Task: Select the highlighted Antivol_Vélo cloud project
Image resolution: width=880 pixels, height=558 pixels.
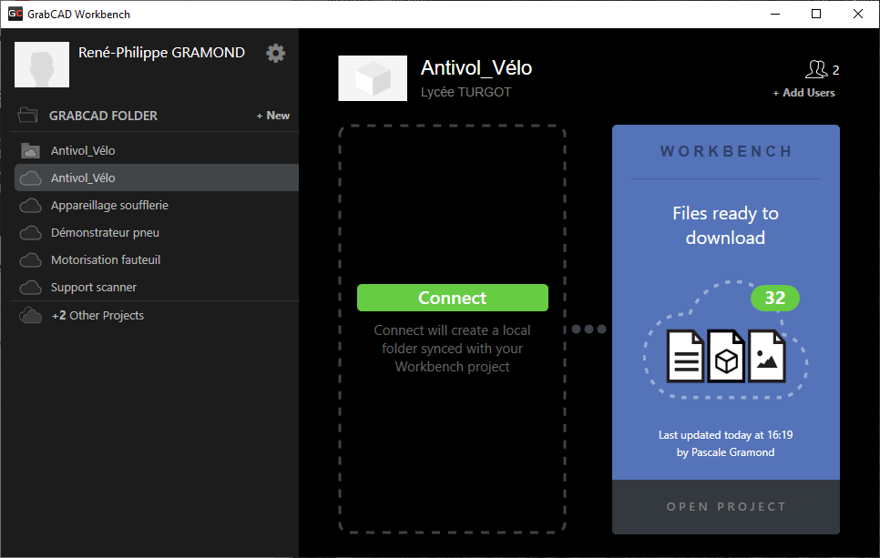Action: click(157, 178)
